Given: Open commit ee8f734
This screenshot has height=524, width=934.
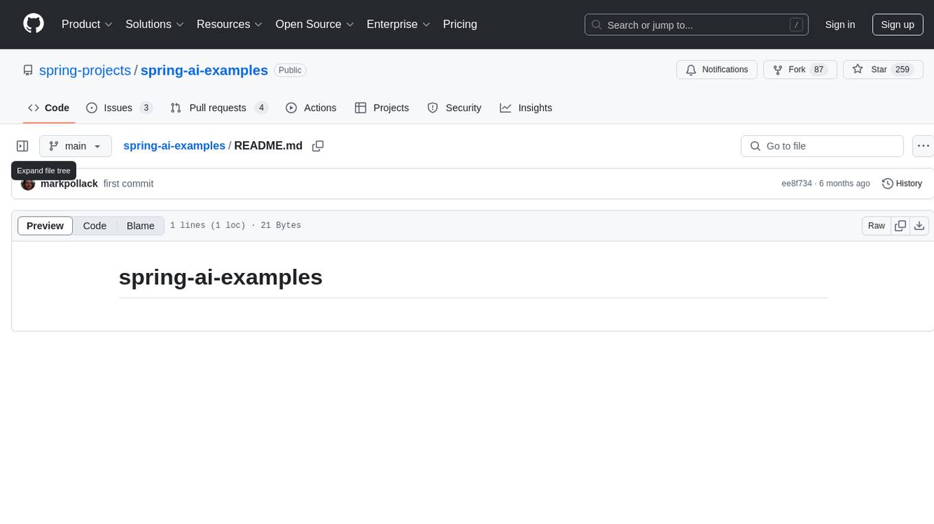Looking at the screenshot, I should pyautogui.click(x=797, y=184).
